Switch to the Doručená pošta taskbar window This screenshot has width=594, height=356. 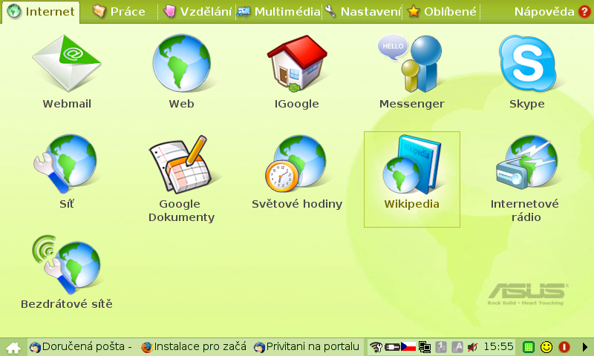[x=81, y=346]
